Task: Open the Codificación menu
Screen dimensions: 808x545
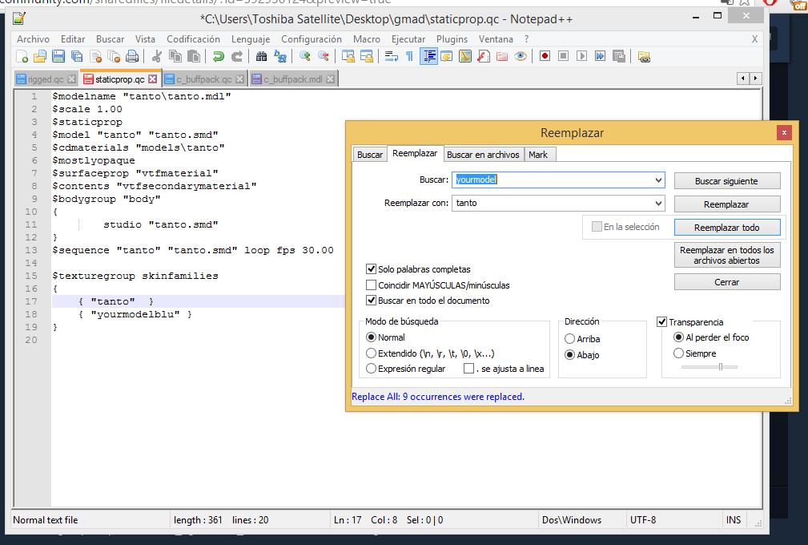Action: click(193, 38)
